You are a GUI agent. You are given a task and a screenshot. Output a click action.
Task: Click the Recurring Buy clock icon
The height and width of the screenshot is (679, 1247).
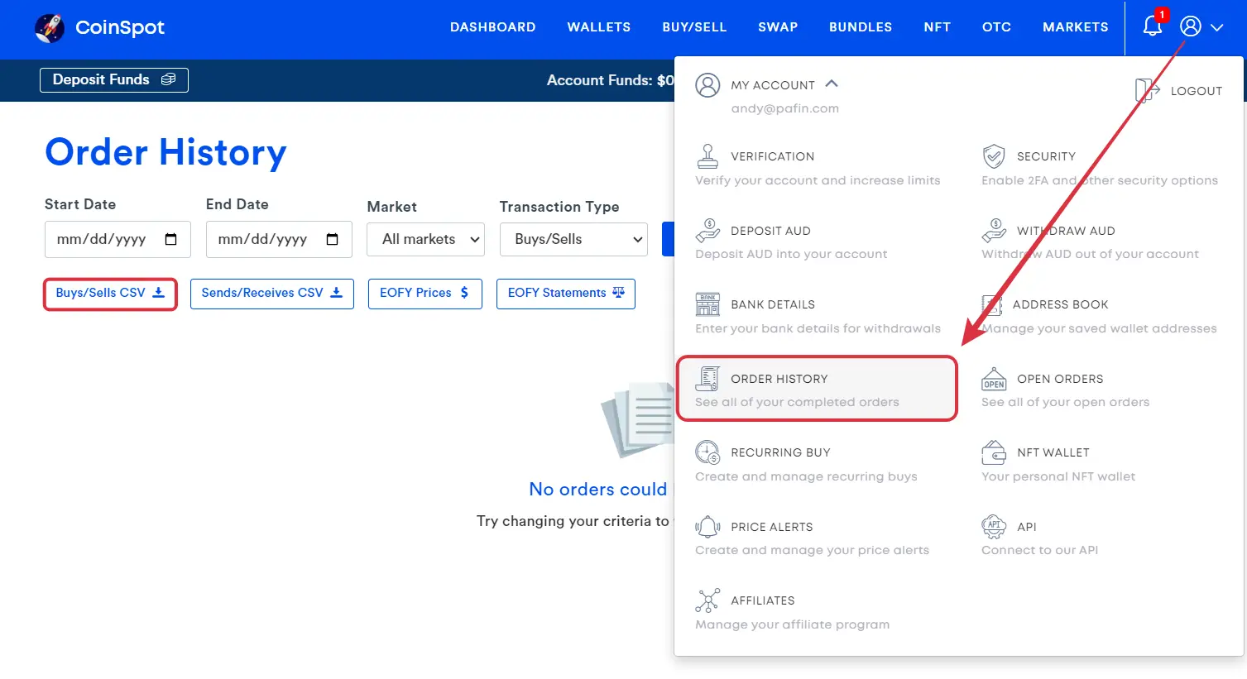707,452
